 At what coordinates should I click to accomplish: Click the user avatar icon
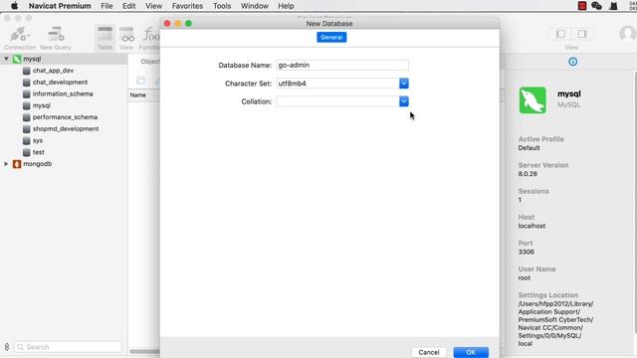[x=627, y=34]
